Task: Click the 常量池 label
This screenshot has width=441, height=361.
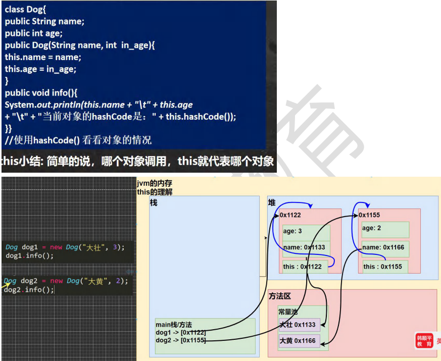Action: coord(288,312)
